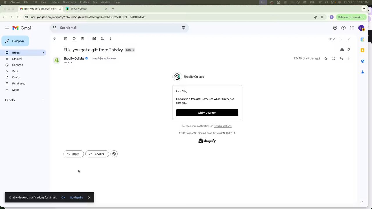Click Relaunch to update button
372x209 pixels.
351,17
